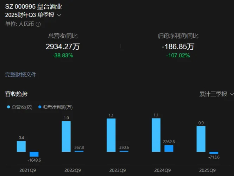This screenshot has height=176, width=234.
Task: Click the 归母净利润/同比 heading
Action: point(178,36)
